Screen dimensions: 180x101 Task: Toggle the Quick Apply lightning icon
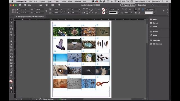click(x=164, y=11)
